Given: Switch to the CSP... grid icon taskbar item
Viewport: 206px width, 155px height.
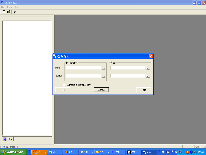Looking at the screenshot, I should [x=133, y=152].
